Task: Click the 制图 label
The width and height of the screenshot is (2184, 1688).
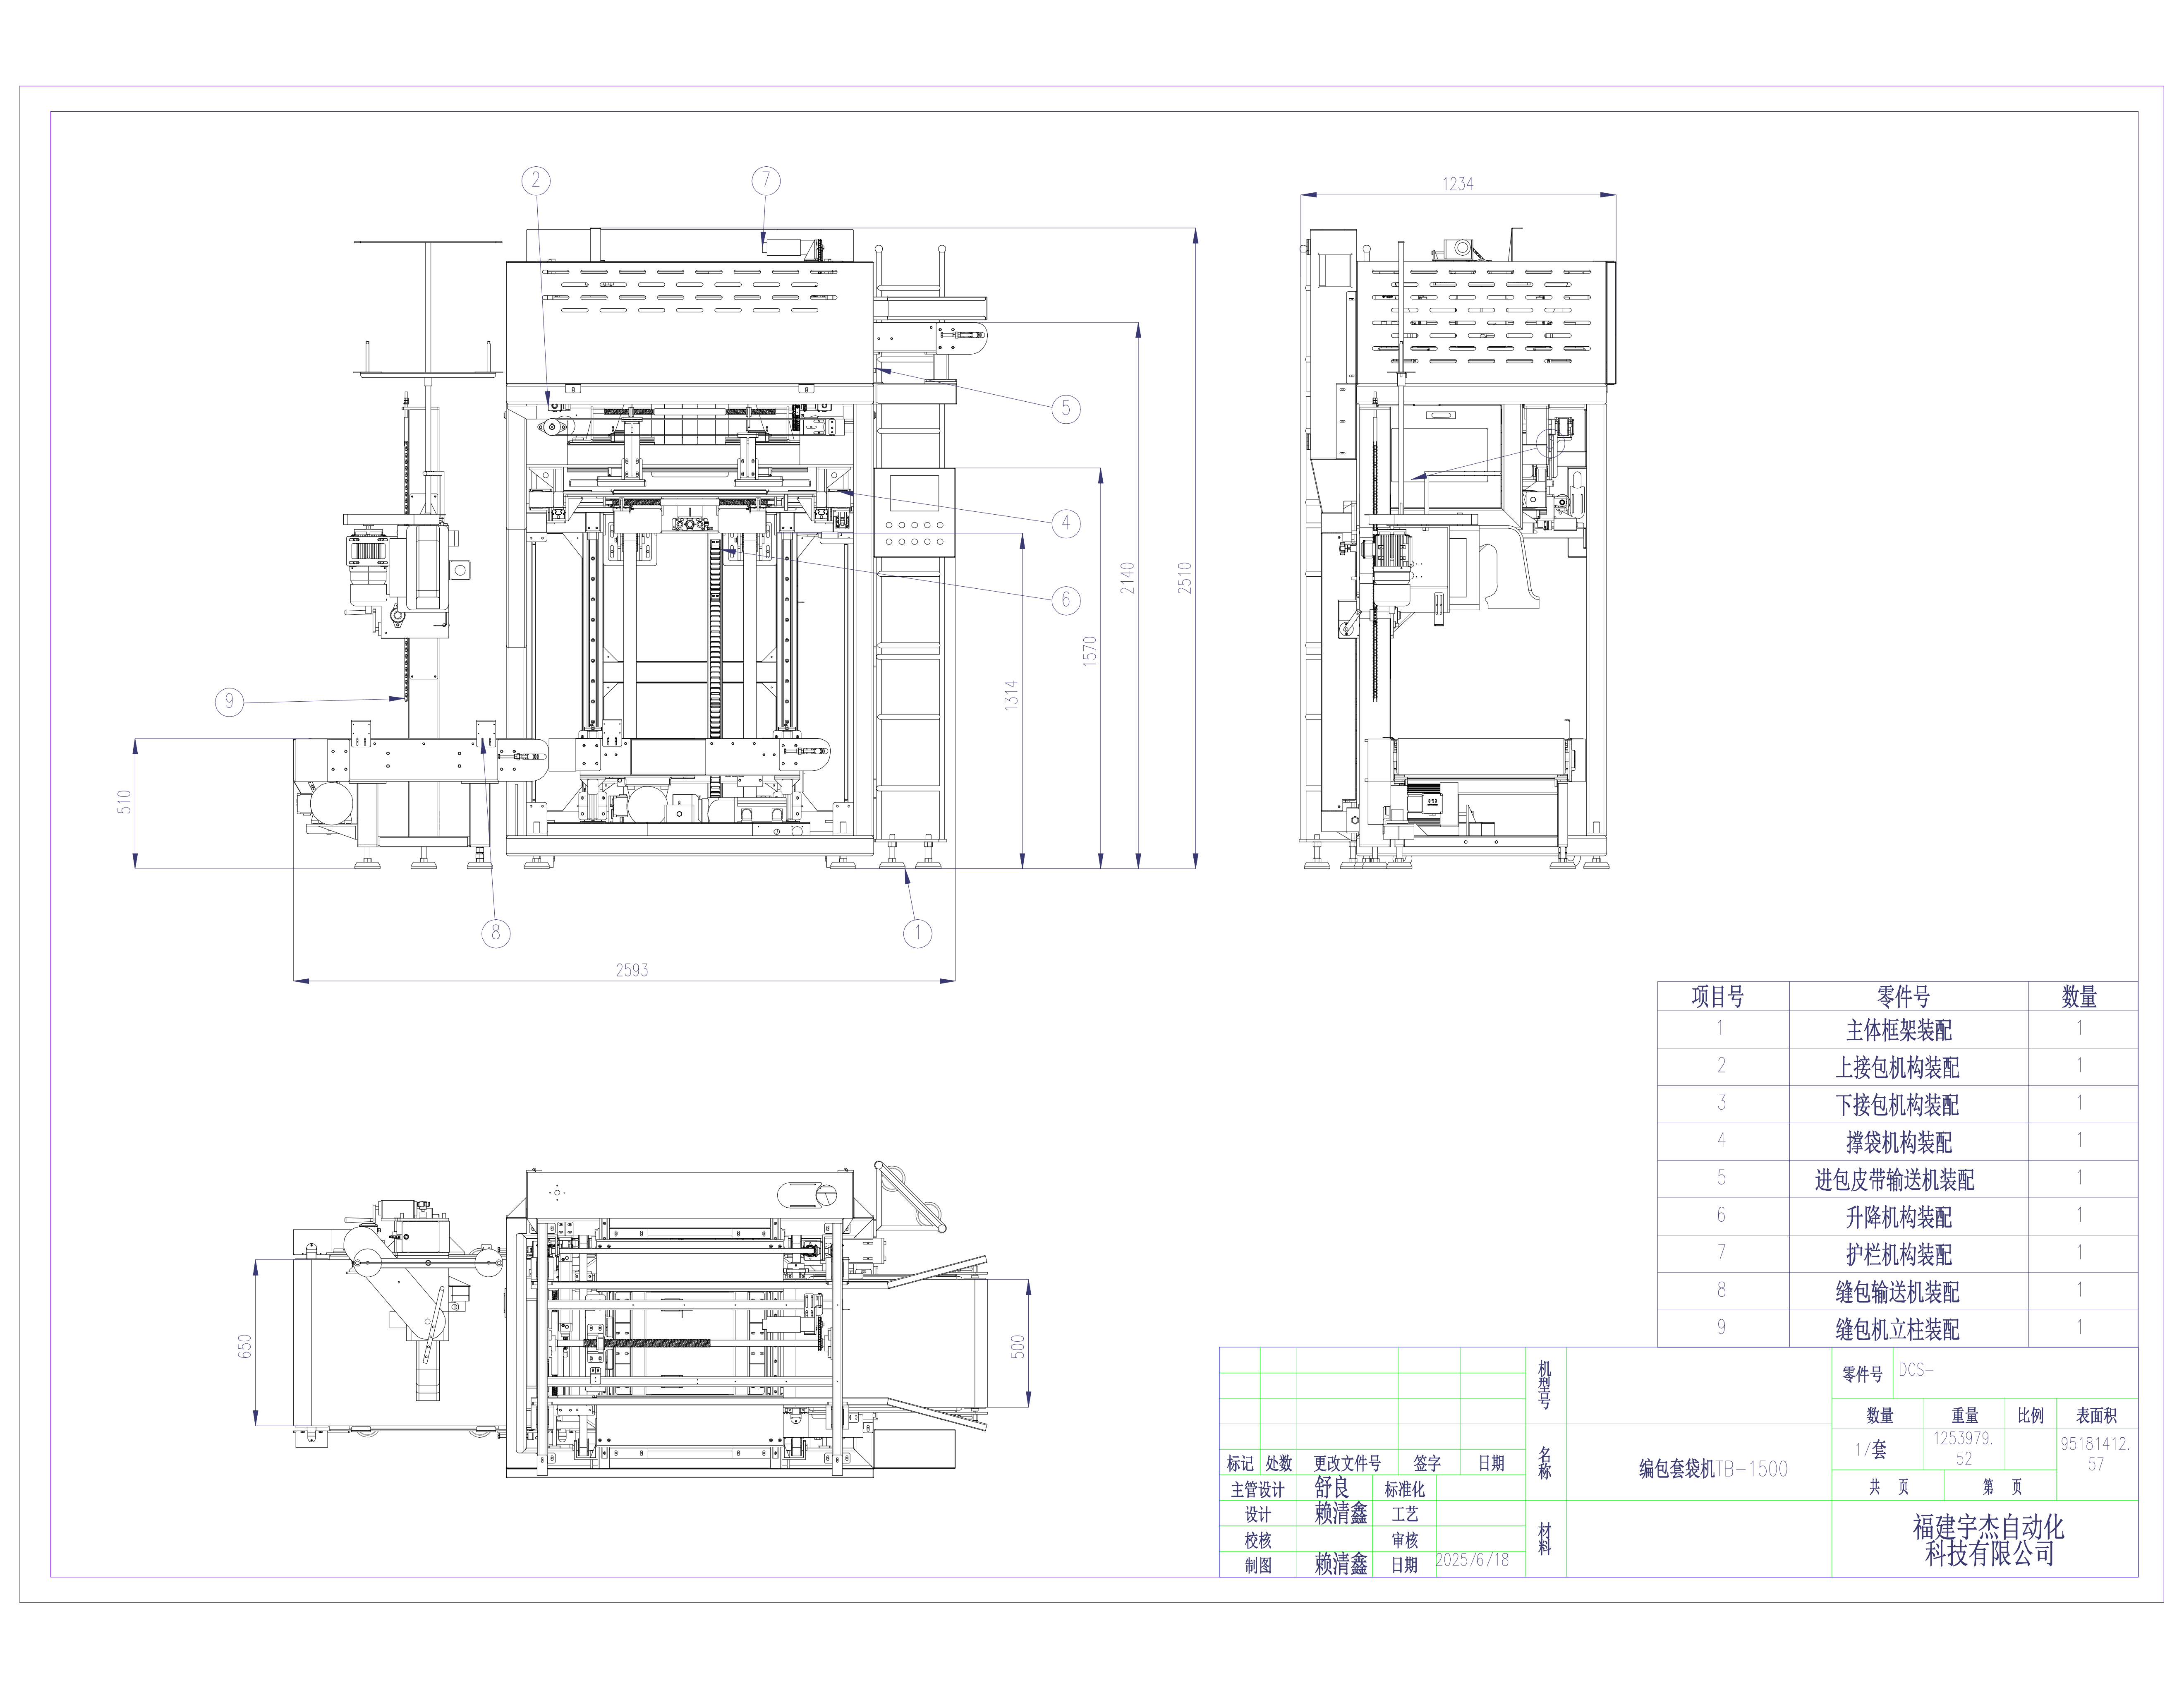Action: click(1258, 1565)
